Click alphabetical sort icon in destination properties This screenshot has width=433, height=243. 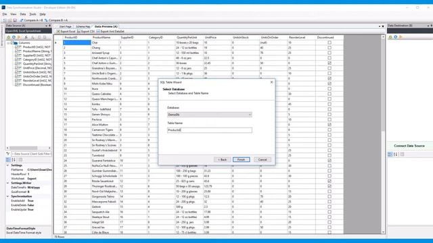click(x=395, y=155)
